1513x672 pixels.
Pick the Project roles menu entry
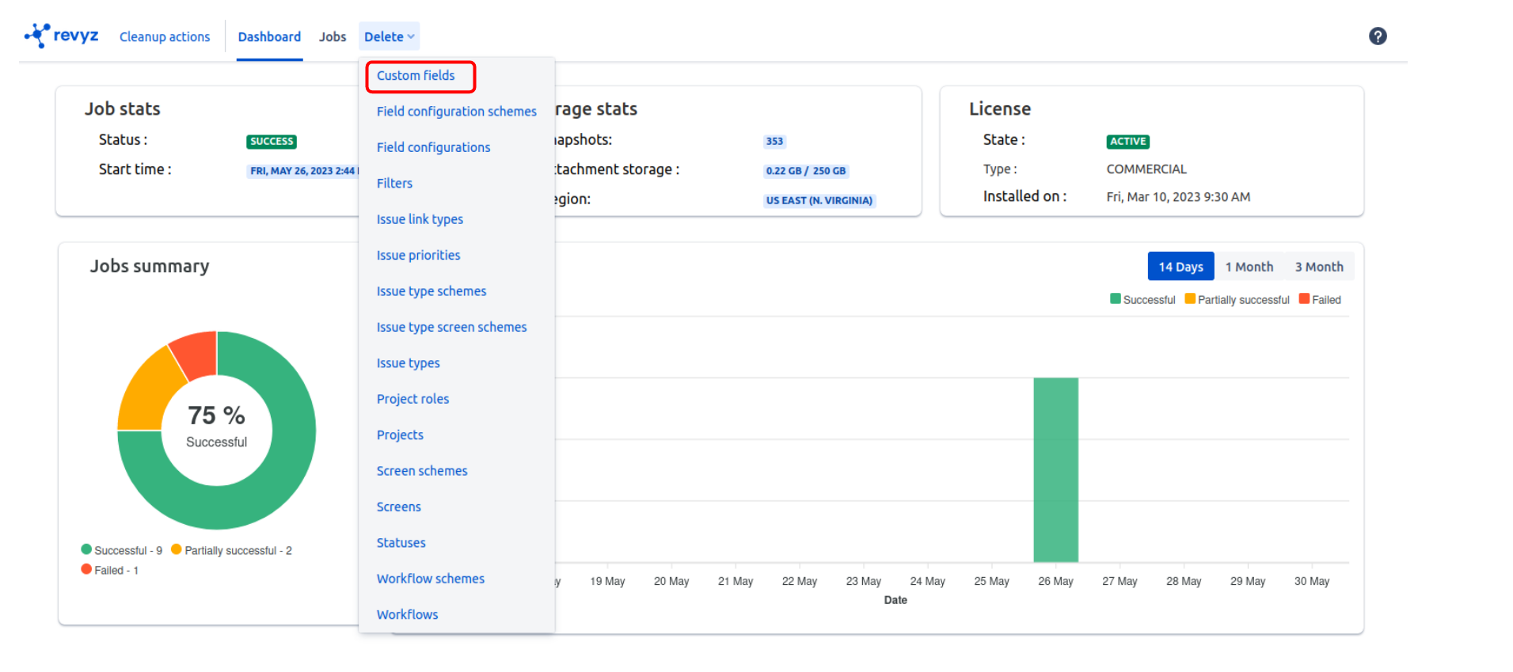(x=412, y=400)
